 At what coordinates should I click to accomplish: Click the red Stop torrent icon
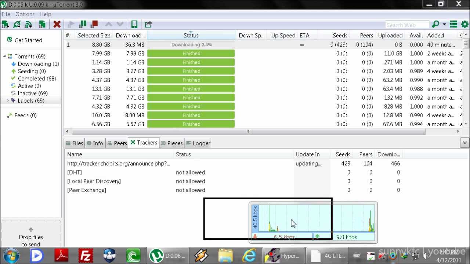[x=94, y=24]
